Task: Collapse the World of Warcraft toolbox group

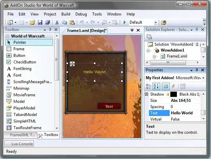Action: (7, 36)
